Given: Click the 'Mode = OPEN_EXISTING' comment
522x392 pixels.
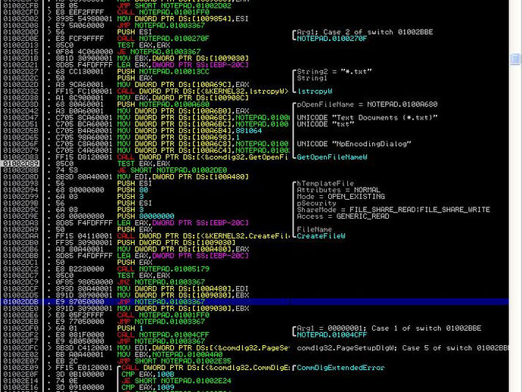Looking at the screenshot, I should (340, 197).
